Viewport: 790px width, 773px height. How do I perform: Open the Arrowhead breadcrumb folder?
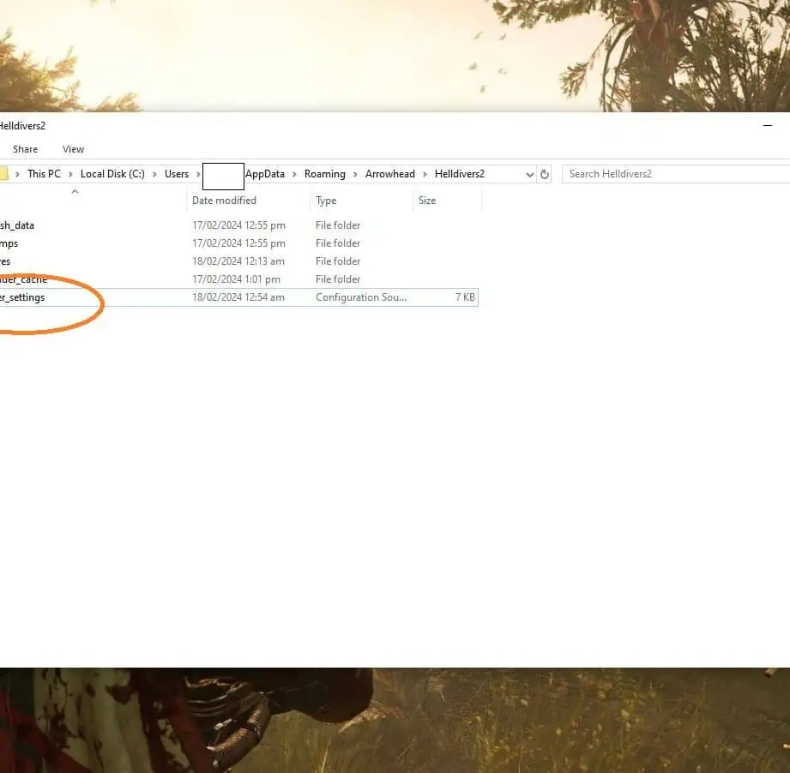point(390,174)
